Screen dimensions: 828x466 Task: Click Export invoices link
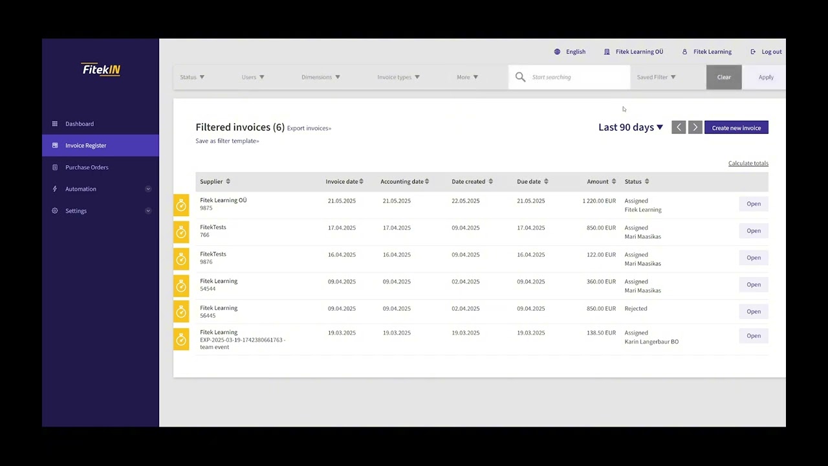click(x=309, y=128)
